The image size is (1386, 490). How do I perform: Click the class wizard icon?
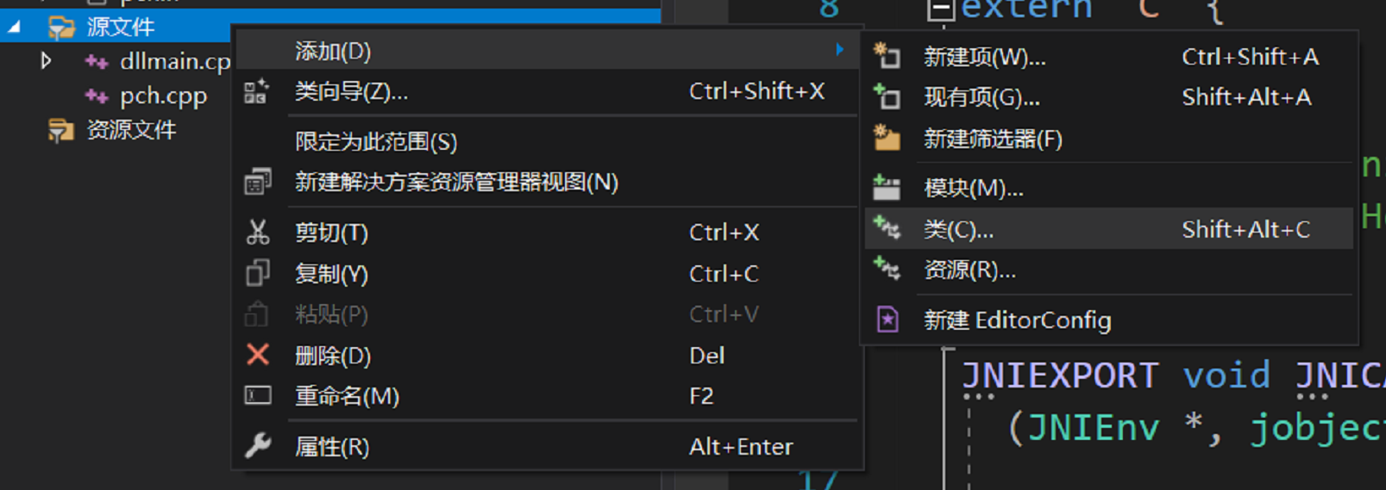pyautogui.click(x=256, y=91)
